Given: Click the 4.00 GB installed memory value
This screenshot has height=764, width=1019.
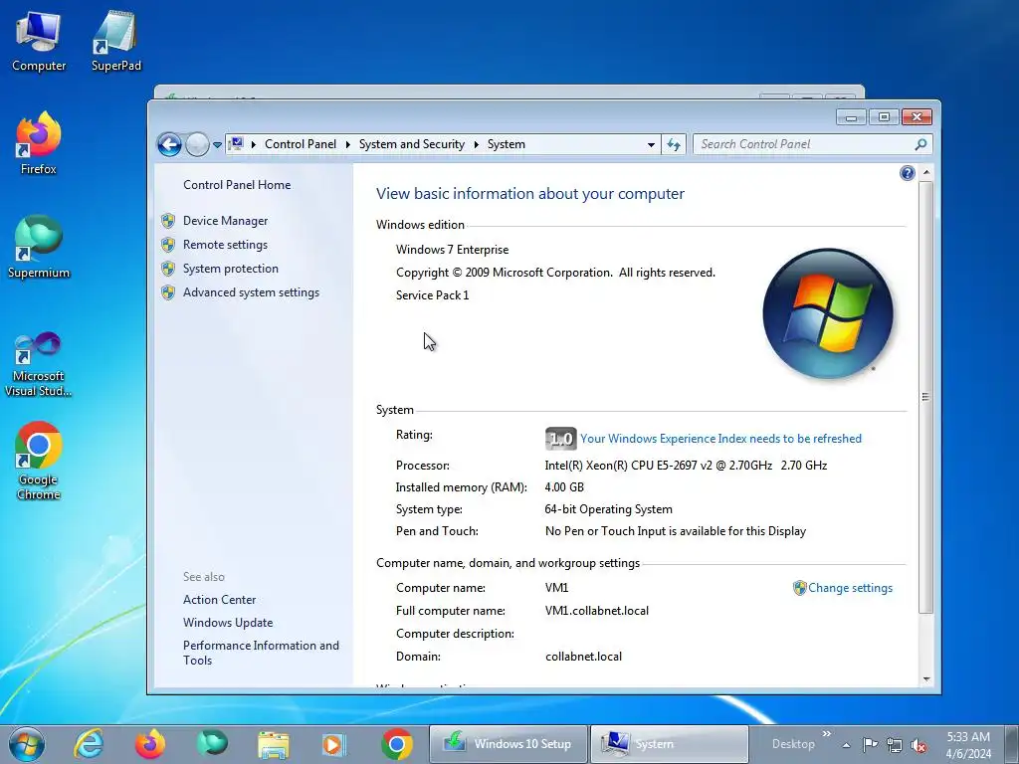Looking at the screenshot, I should coord(564,487).
